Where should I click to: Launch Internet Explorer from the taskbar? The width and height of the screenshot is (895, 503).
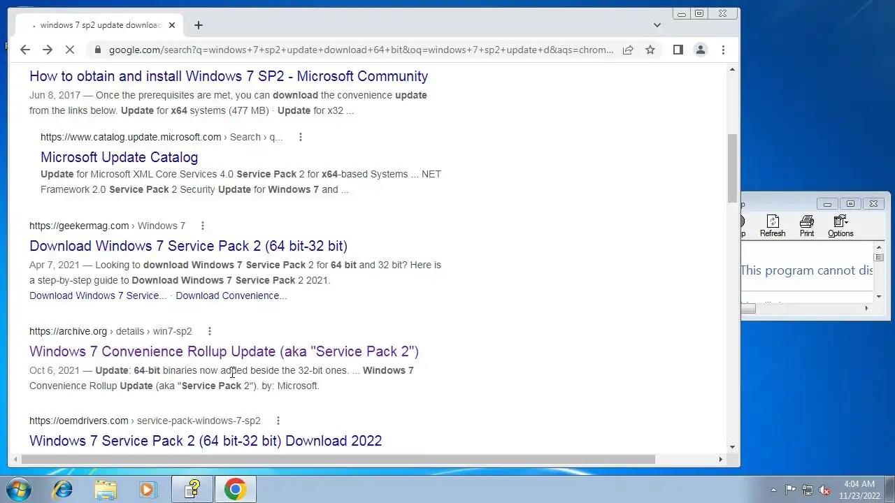coord(63,490)
